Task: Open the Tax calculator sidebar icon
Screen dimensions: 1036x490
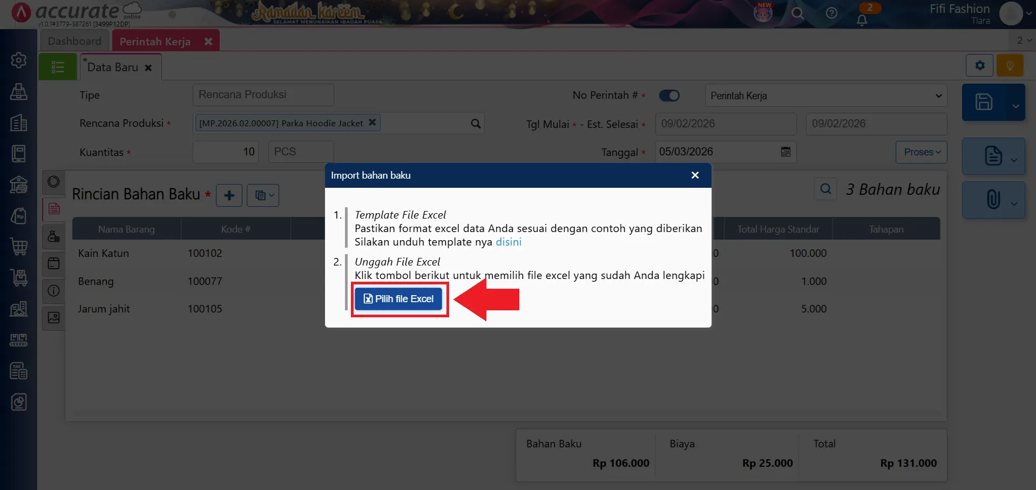Action: [x=19, y=371]
